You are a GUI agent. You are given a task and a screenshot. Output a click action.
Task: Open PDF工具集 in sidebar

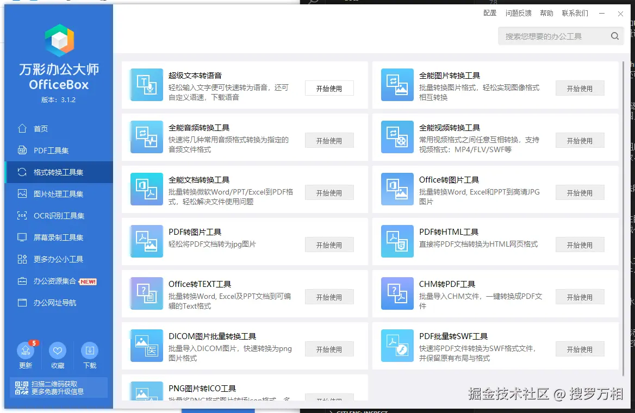tap(59, 150)
